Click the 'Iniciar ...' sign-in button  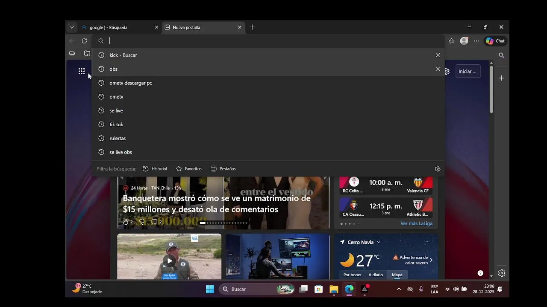point(468,71)
